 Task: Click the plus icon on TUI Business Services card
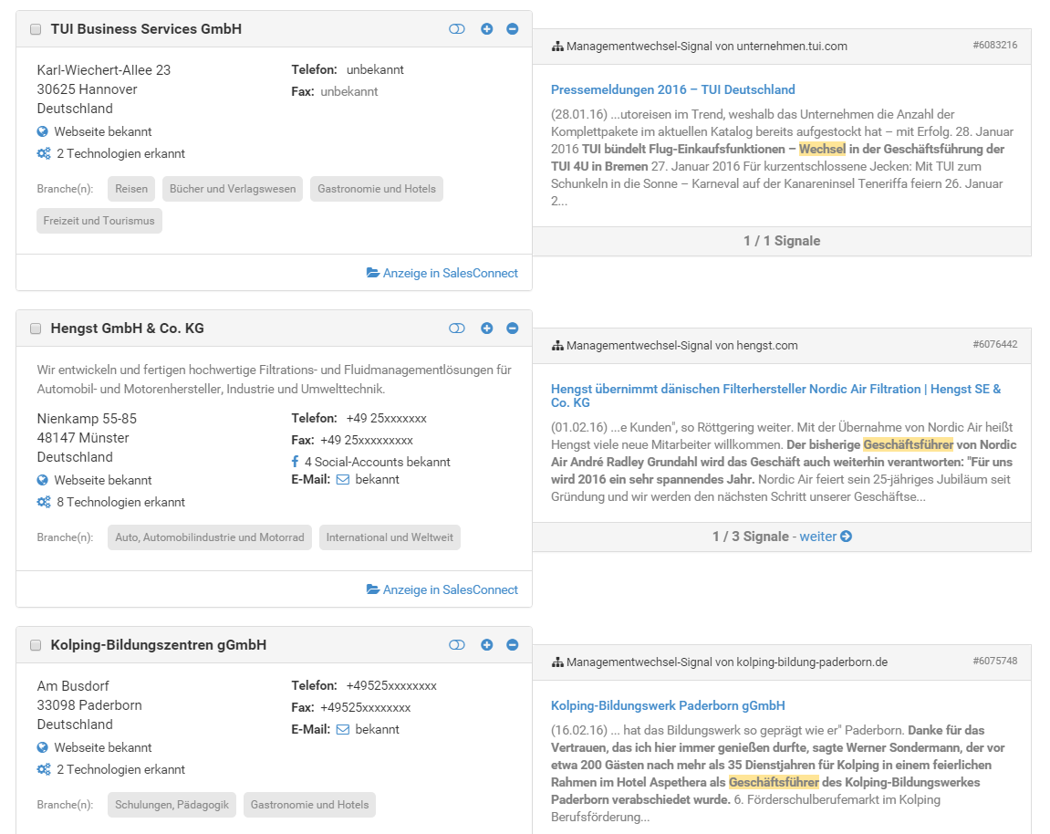click(486, 29)
